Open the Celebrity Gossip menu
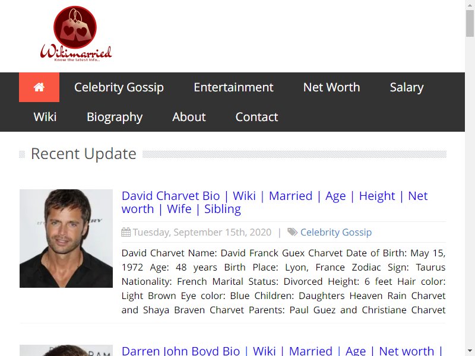Screen dimensions: 475x356 coord(119,87)
